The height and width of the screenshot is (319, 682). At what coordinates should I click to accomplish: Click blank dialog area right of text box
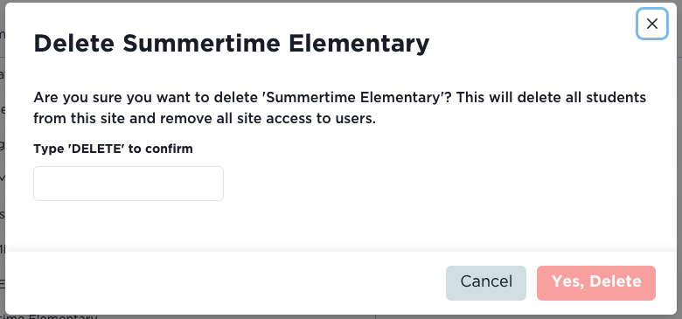coord(435,184)
